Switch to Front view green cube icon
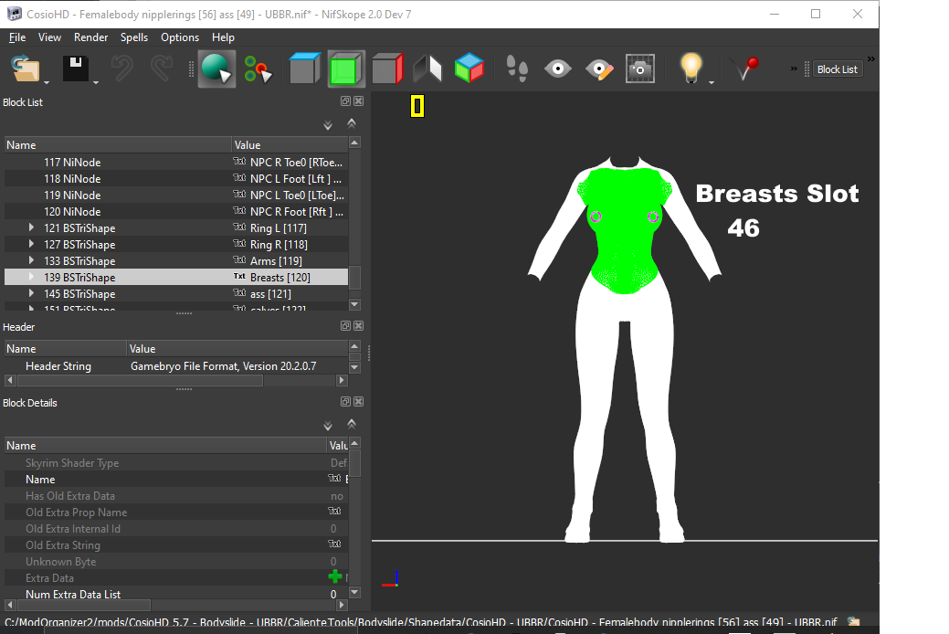949x634 pixels. pyautogui.click(x=345, y=69)
